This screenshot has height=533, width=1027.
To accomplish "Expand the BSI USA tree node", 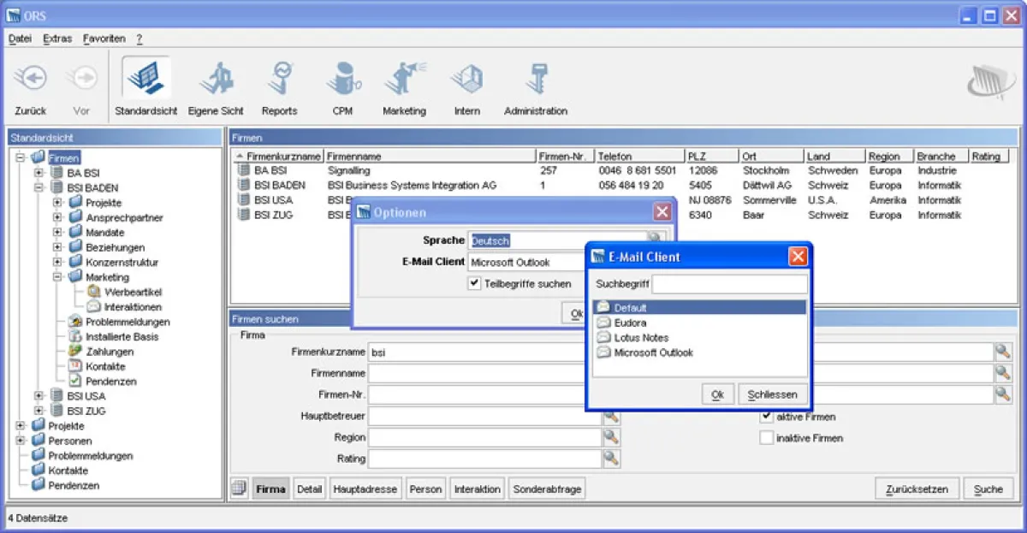I will point(39,396).
